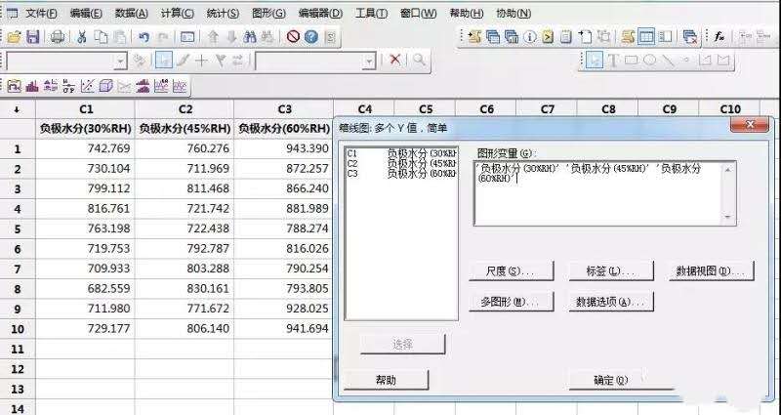The width and height of the screenshot is (781, 415).
Task: Click the red Cancel circle icon
Action: [x=293, y=36]
